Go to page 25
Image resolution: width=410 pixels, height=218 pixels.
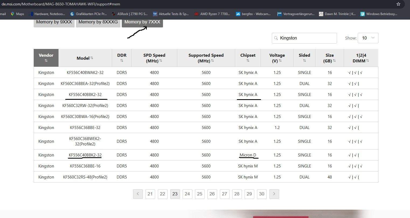point(200,194)
